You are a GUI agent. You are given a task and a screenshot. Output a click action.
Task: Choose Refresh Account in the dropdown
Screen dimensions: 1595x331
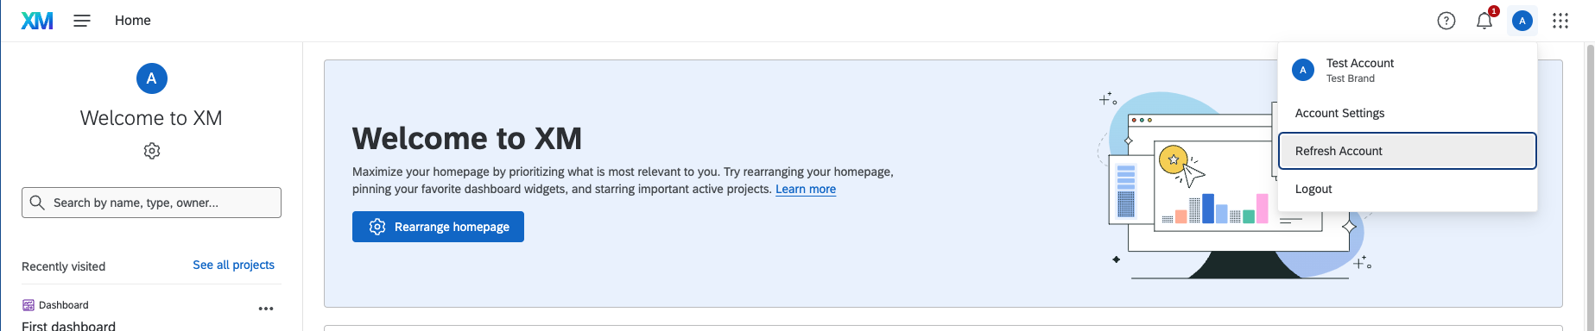point(1408,151)
